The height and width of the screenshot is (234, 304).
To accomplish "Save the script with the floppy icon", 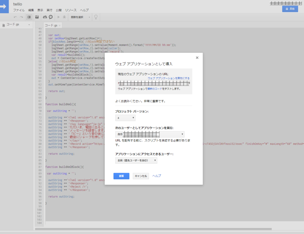I will (x=37, y=17).
